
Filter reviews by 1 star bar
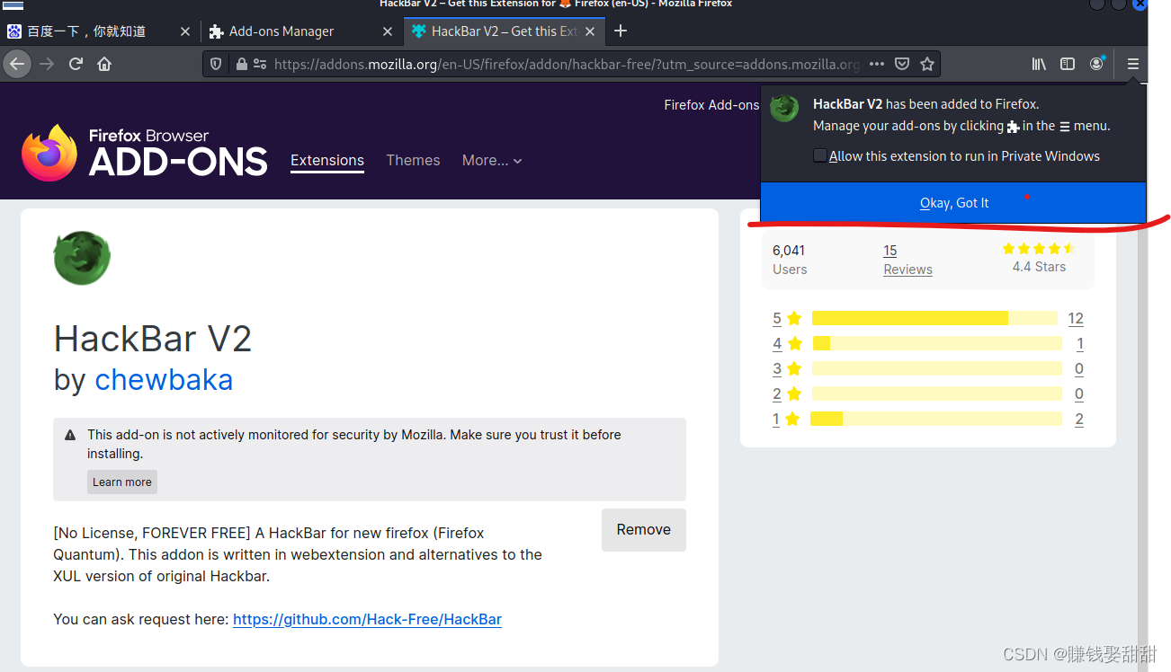click(936, 419)
